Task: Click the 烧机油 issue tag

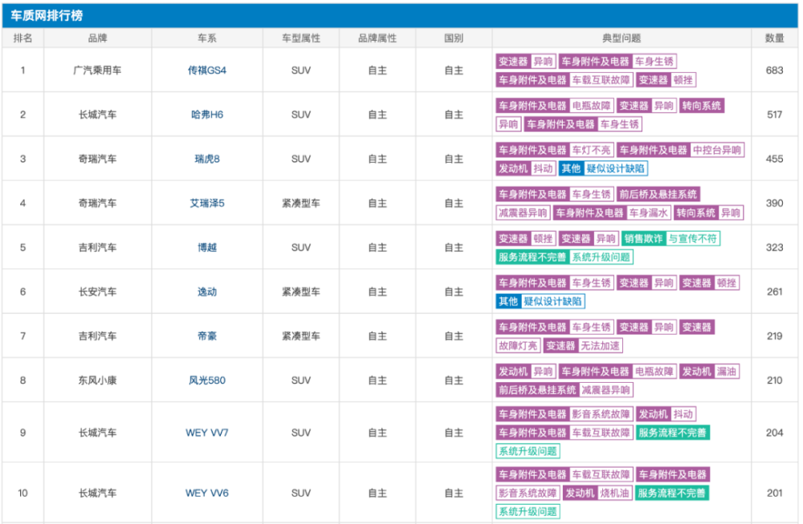Action: click(x=613, y=494)
